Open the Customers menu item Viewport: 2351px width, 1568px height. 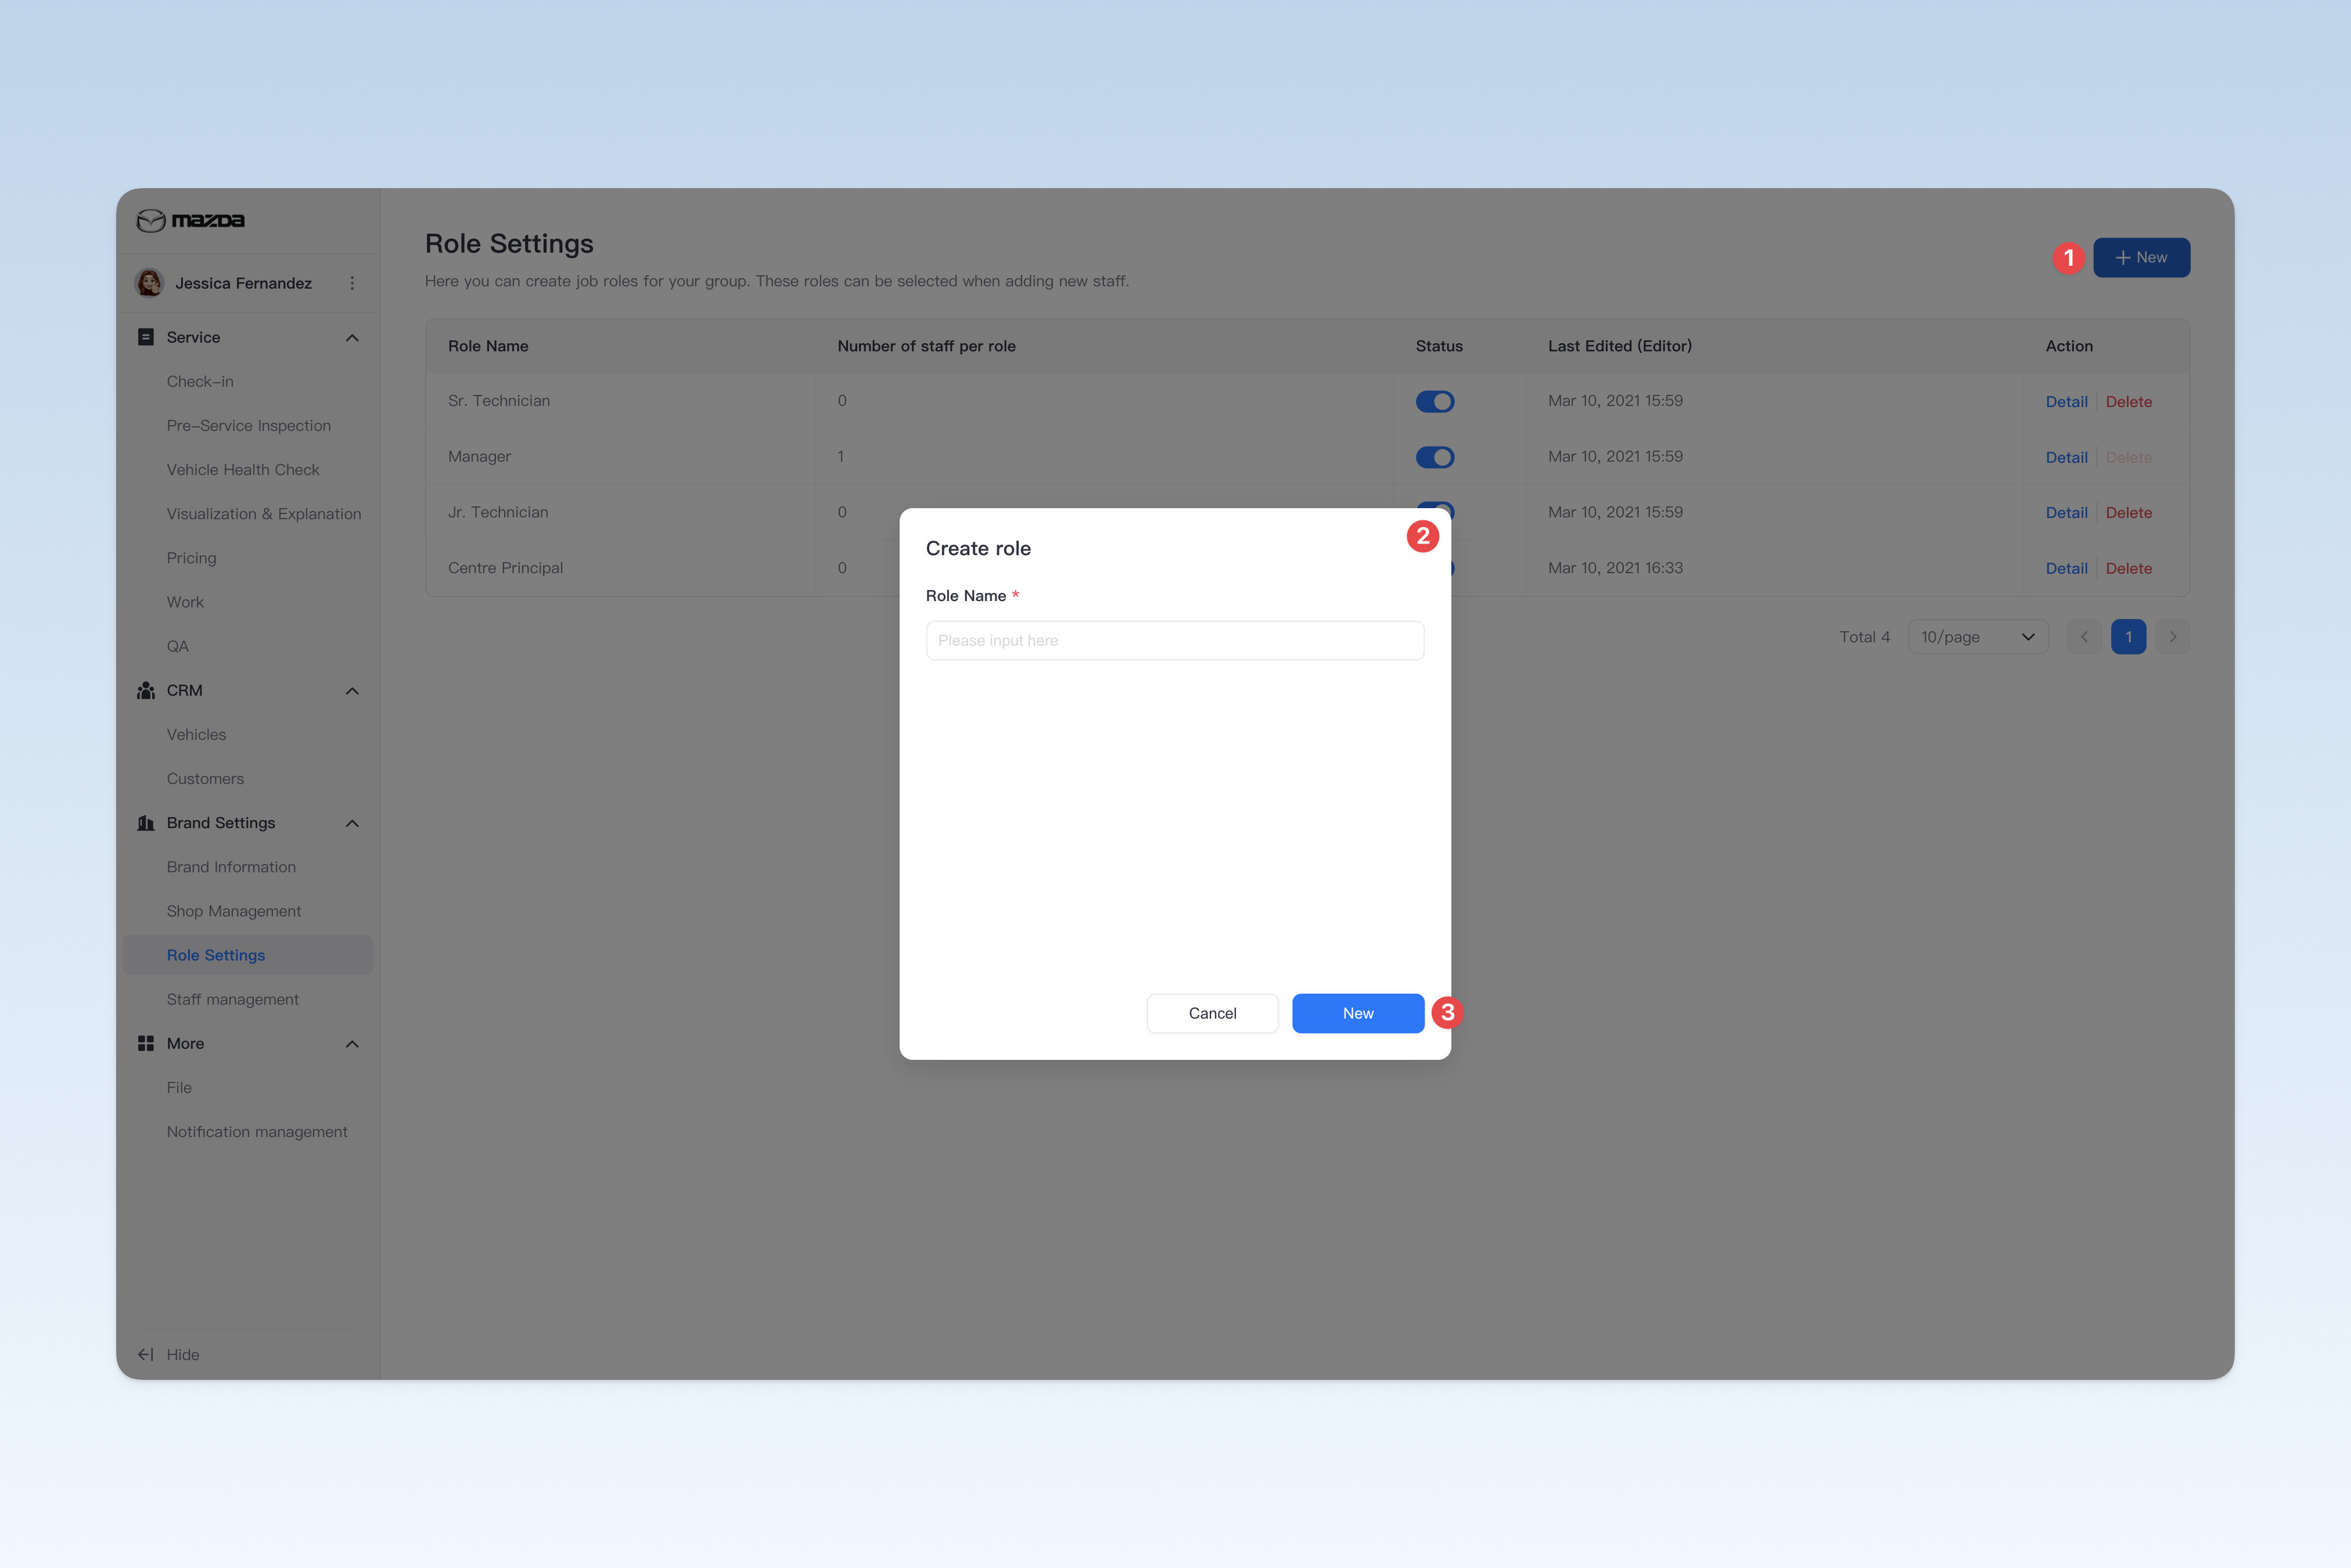pyautogui.click(x=205, y=778)
